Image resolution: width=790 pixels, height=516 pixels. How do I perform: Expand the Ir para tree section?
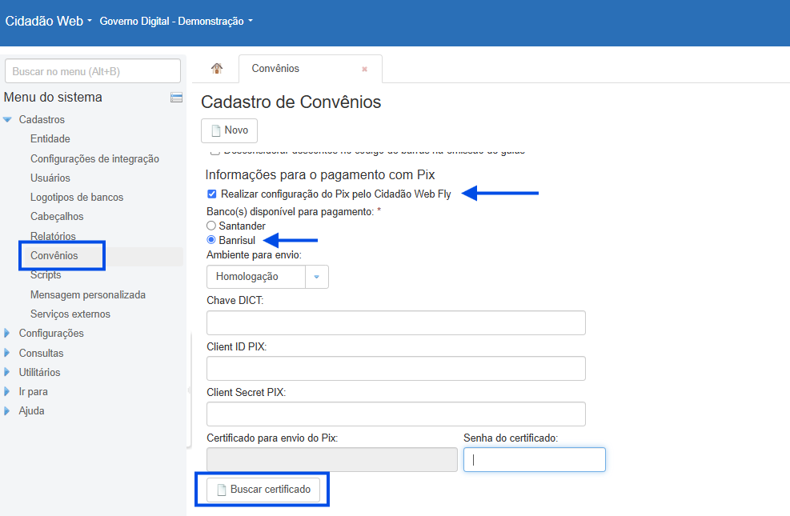[6, 391]
